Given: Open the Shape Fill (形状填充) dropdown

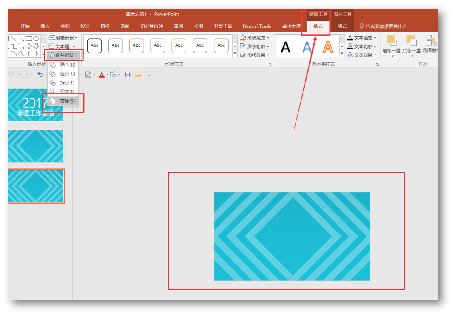Looking at the screenshot, I should coord(254,38).
